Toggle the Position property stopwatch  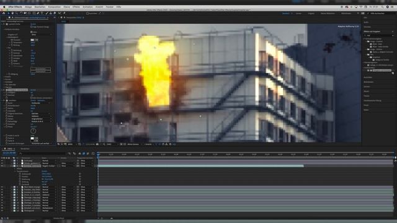[x=20, y=177]
